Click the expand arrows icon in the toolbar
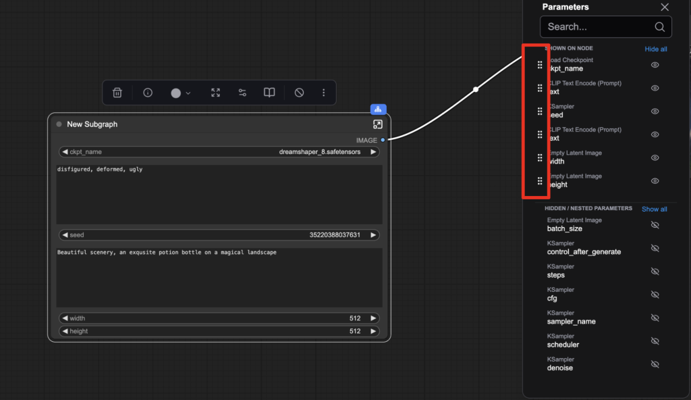Image resolution: width=691 pixels, height=400 pixels. point(215,93)
